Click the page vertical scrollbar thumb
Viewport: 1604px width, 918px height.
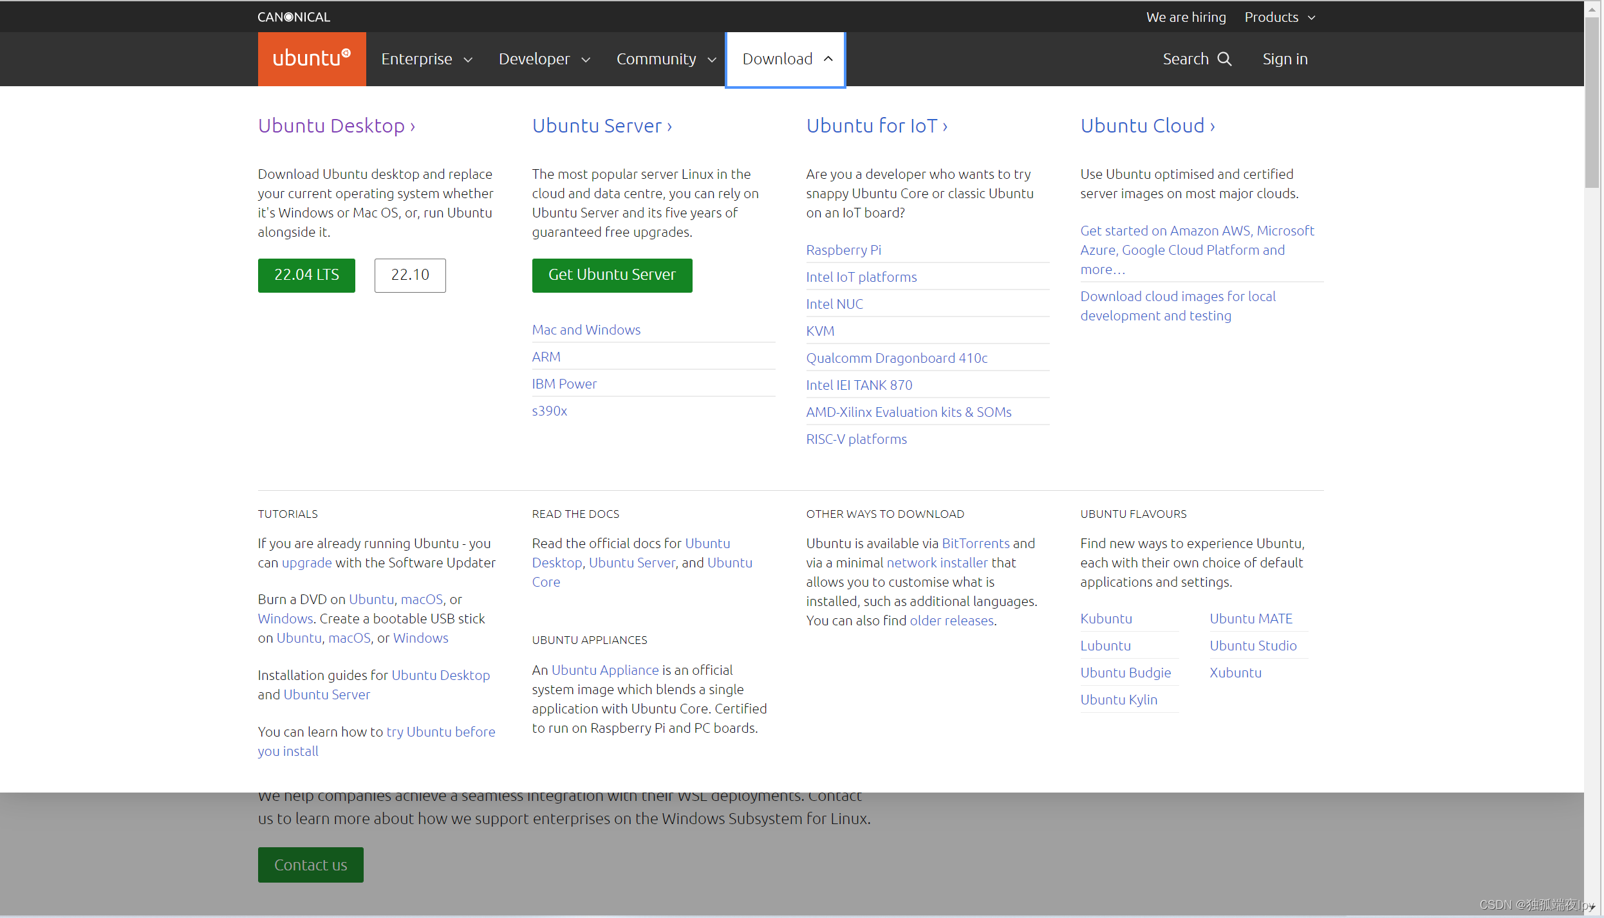click(1592, 103)
